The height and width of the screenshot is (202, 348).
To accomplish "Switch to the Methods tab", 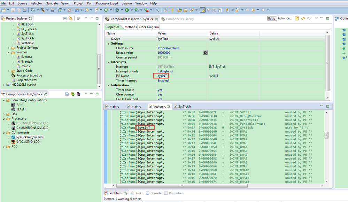I will point(131,27).
